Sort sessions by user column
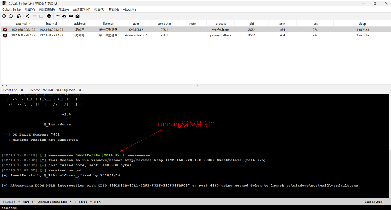The height and width of the screenshot is (210, 391). [136, 24]
